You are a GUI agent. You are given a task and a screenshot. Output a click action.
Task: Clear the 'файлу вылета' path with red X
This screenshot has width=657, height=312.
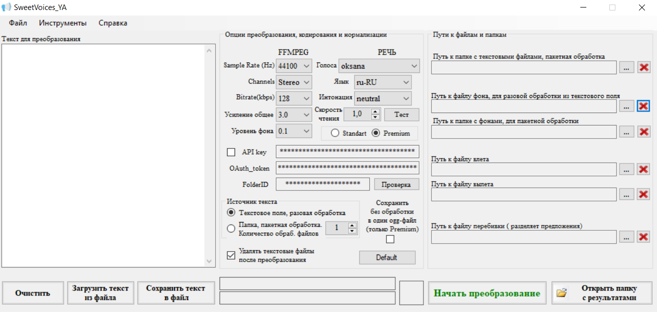click(x=643, y=194)
